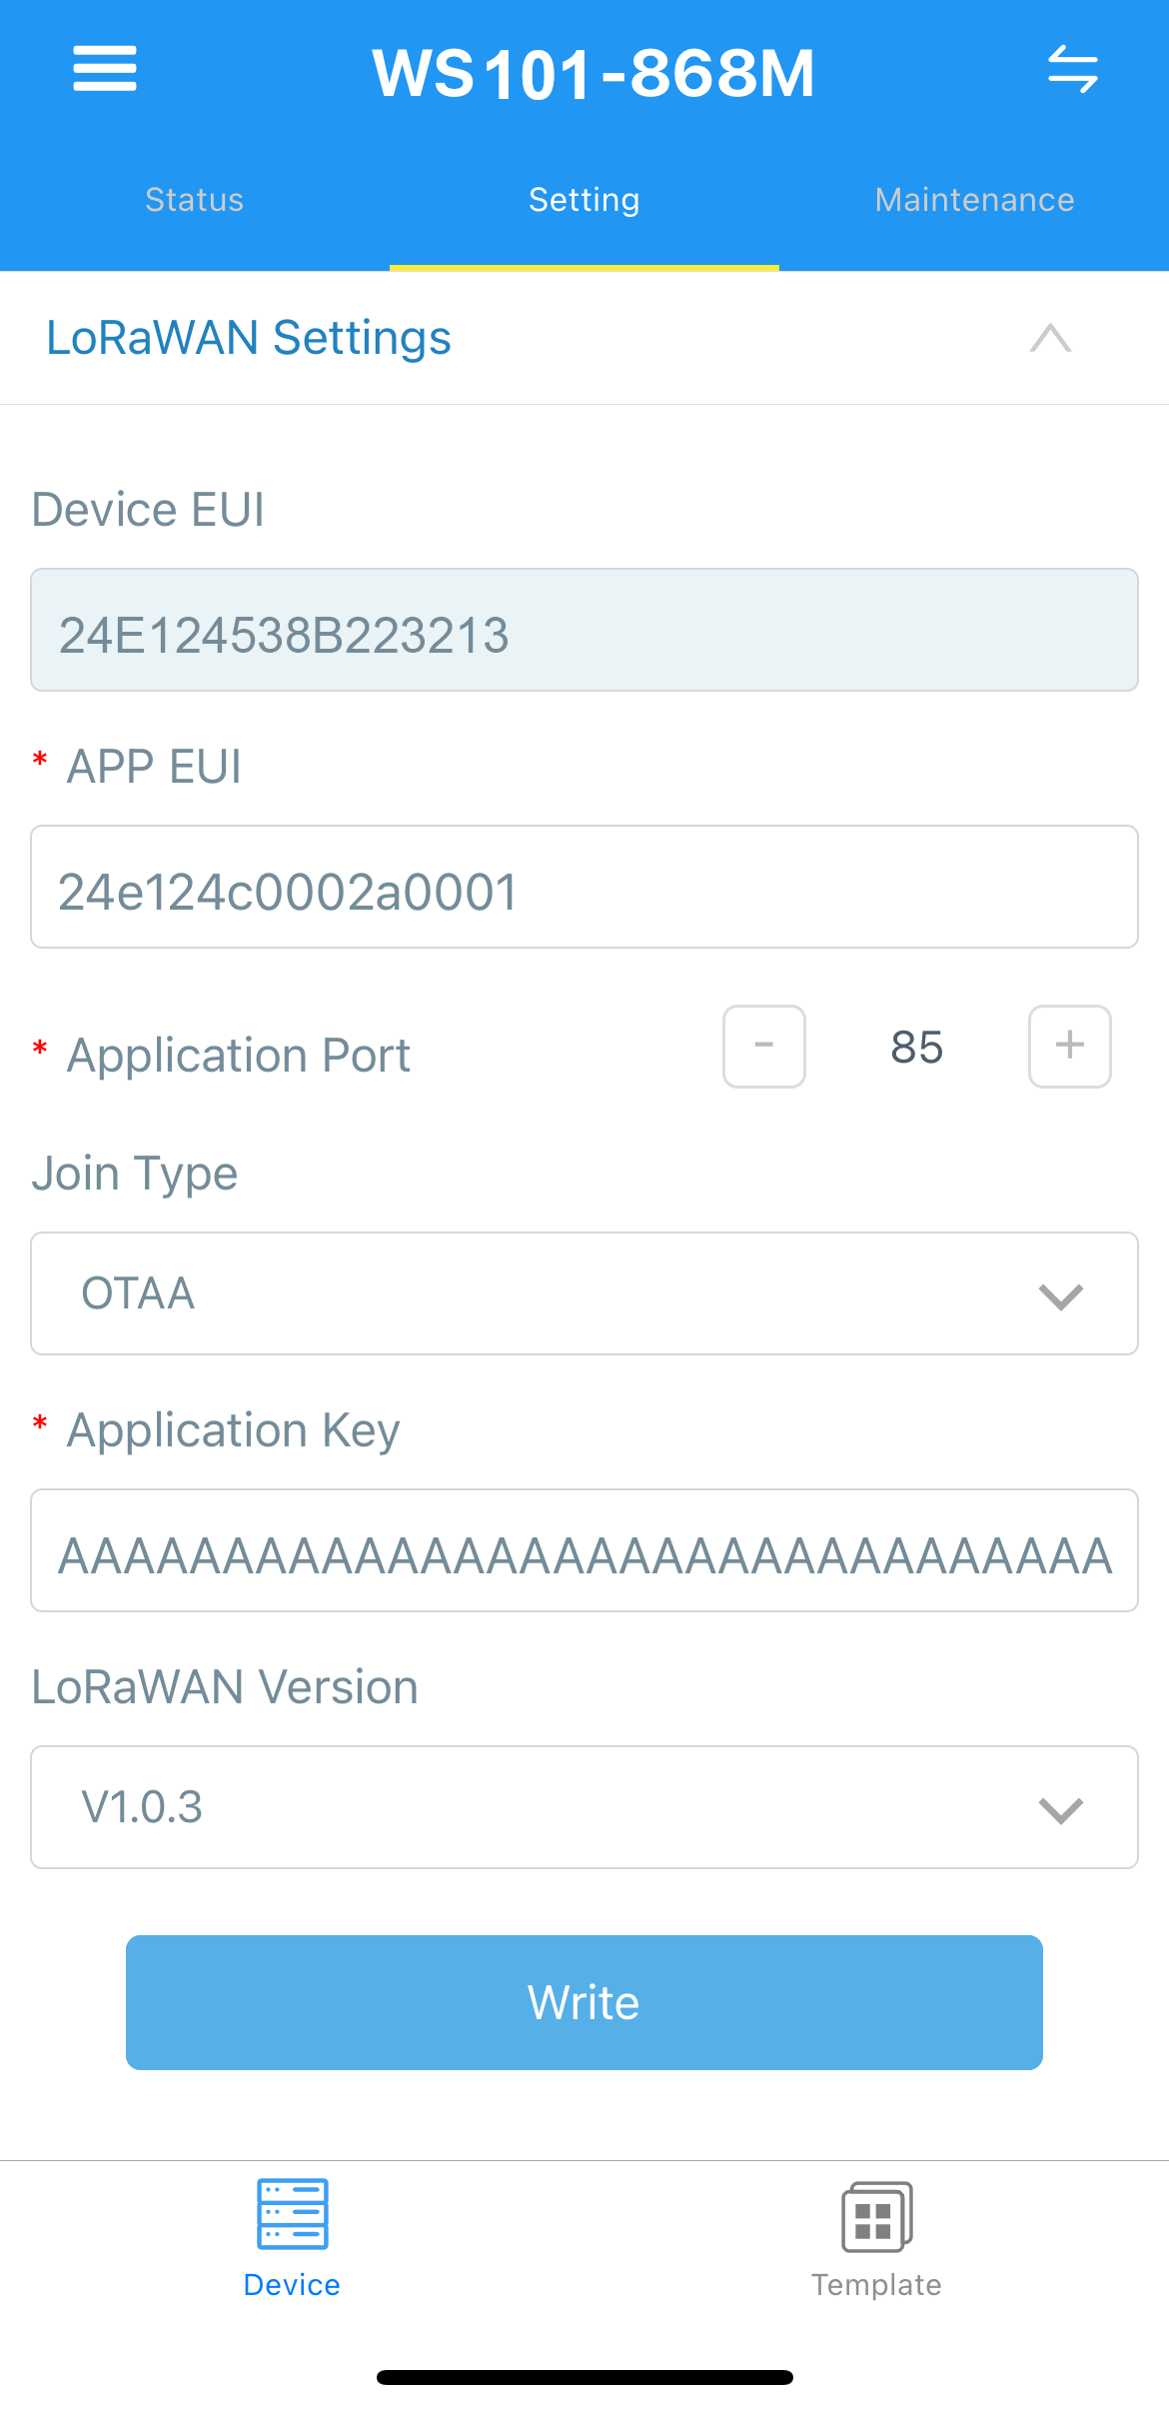Image resolution: width=1169 pixels, height=2409 pixels.
Task: Select the Setting tab
Action: tap(584, 200)
